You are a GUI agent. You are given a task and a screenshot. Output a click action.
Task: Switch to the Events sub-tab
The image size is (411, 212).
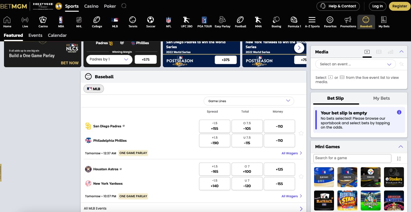pos(35,35)
